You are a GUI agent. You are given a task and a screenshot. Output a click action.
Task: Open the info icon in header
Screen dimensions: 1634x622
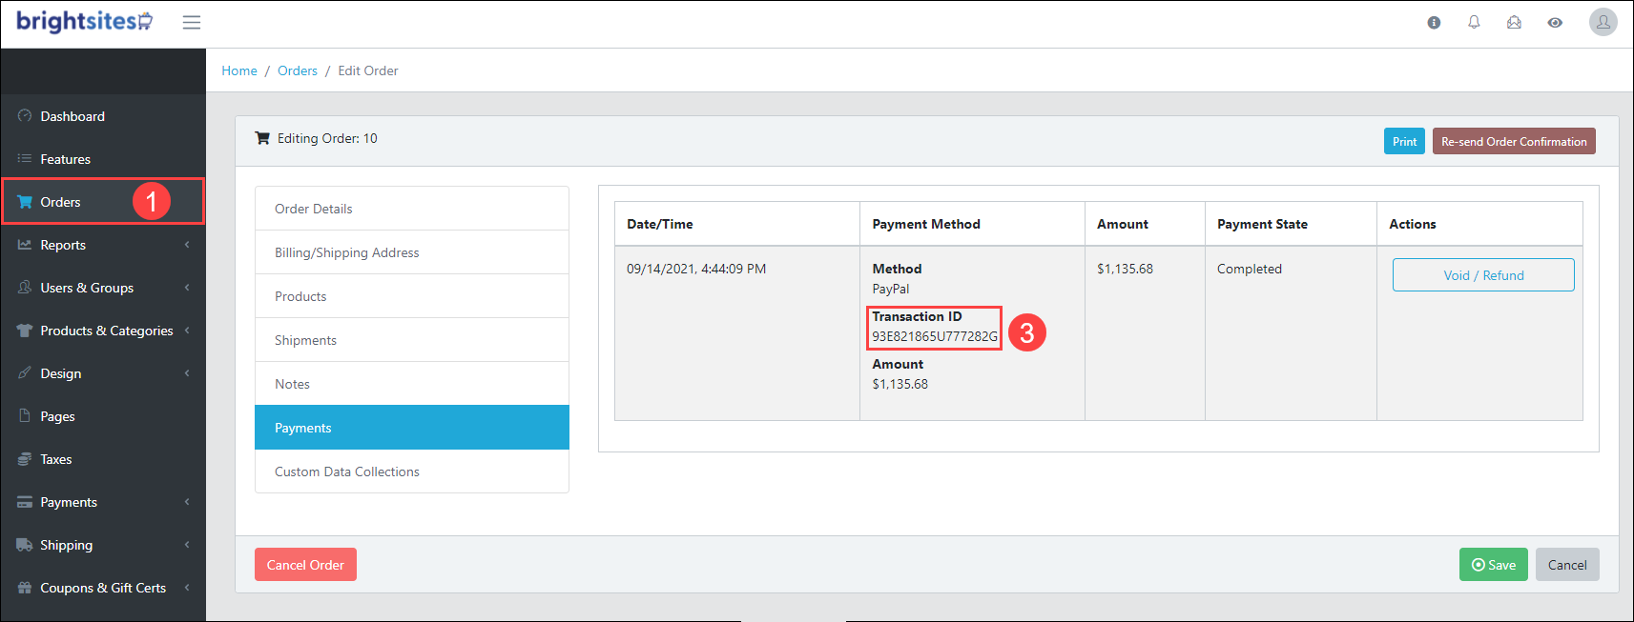click(x=1434, y=23)
